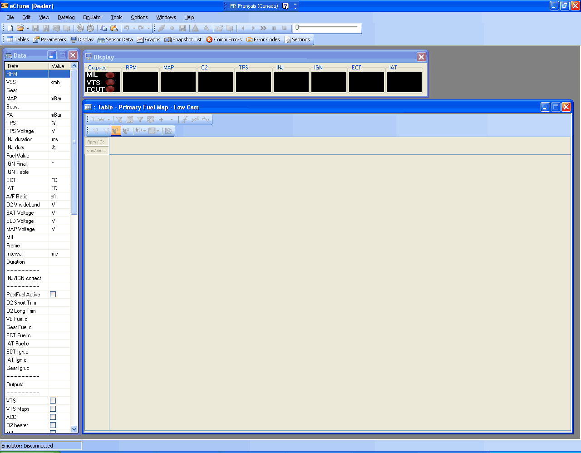Click the minus decrease icon in table toolbar

172,120
